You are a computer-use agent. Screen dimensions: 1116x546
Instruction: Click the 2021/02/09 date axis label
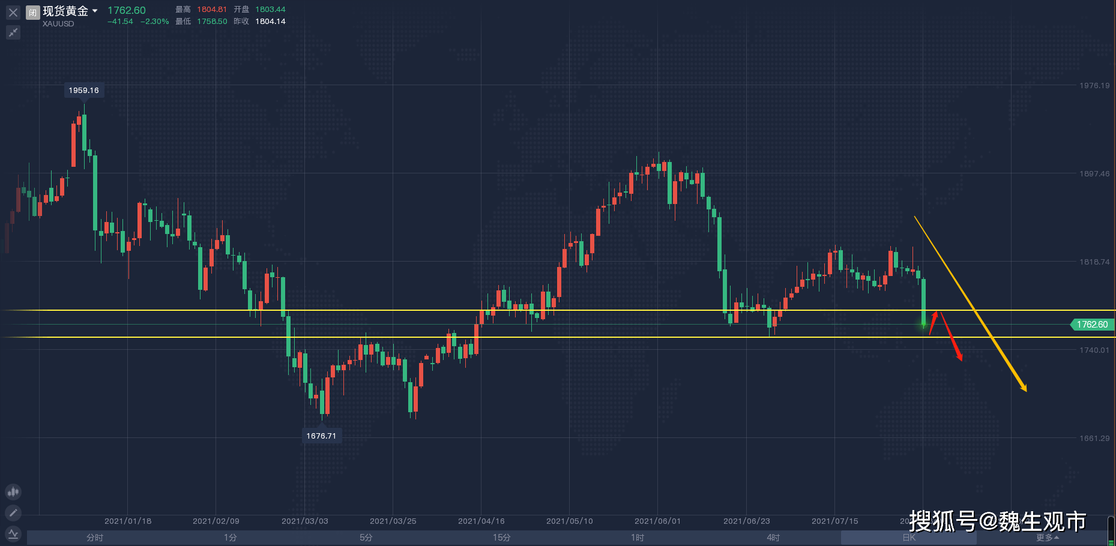click(x=216, y=521)
